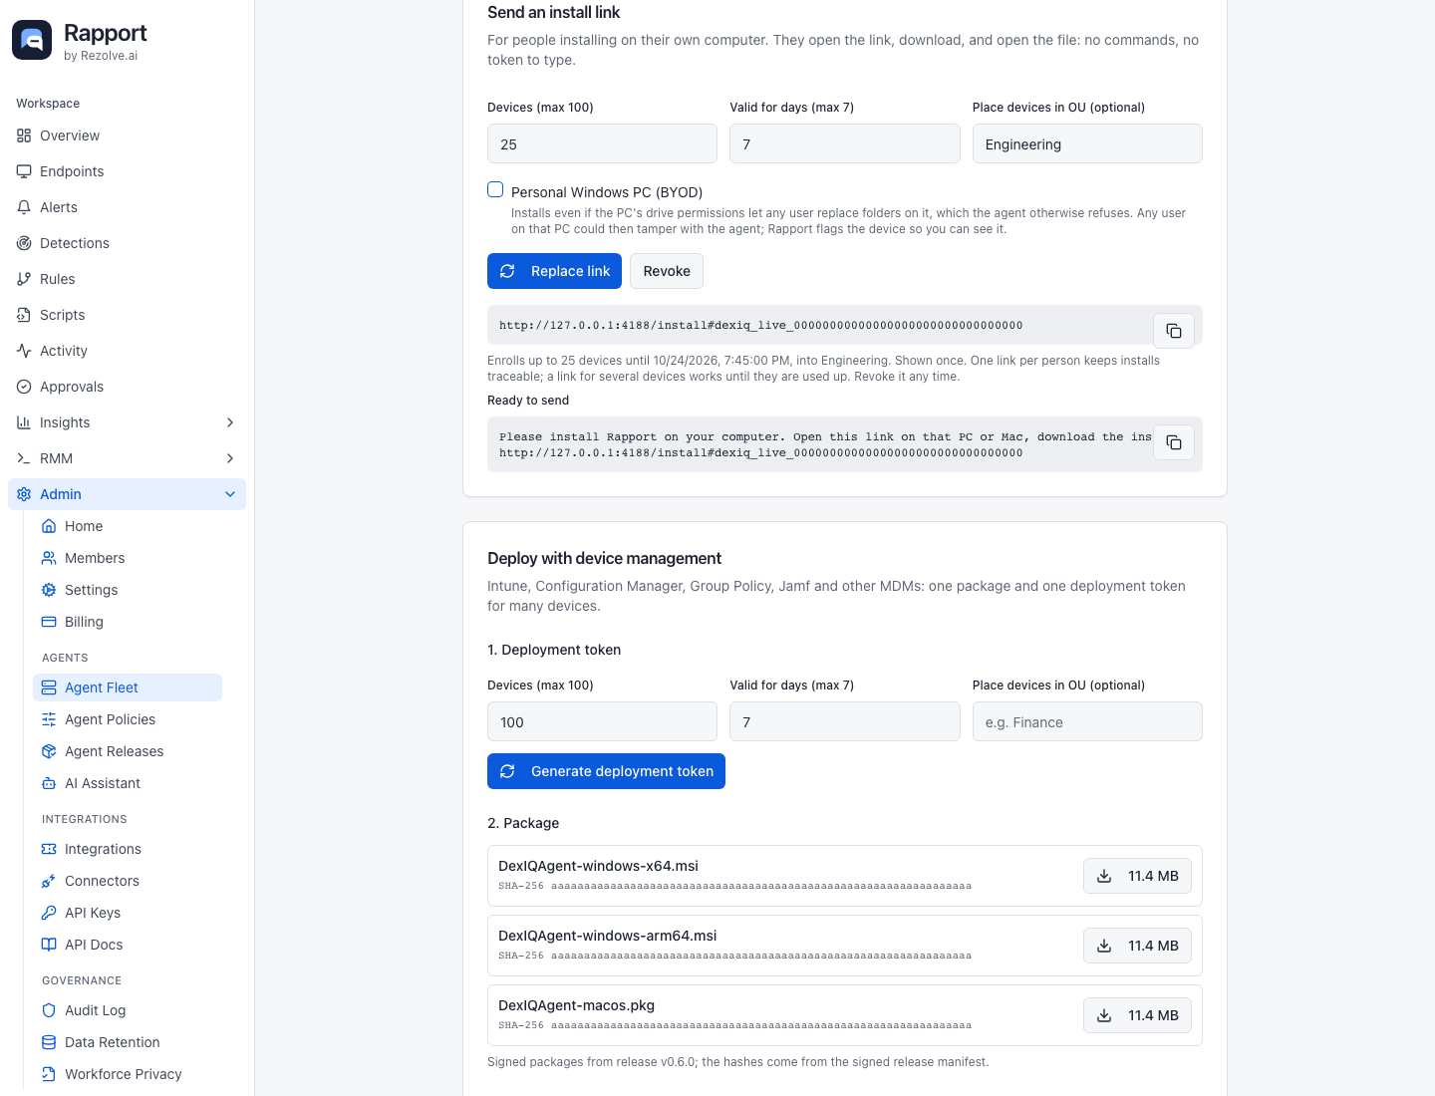The image size is (1435, 1096).
Task: Go to Endpoints page
Action: coord(127,171)
